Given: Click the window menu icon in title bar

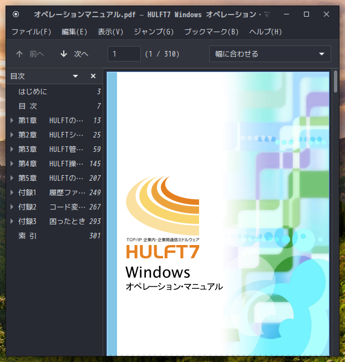Looking at the screenshot, I should coord(16,14).
